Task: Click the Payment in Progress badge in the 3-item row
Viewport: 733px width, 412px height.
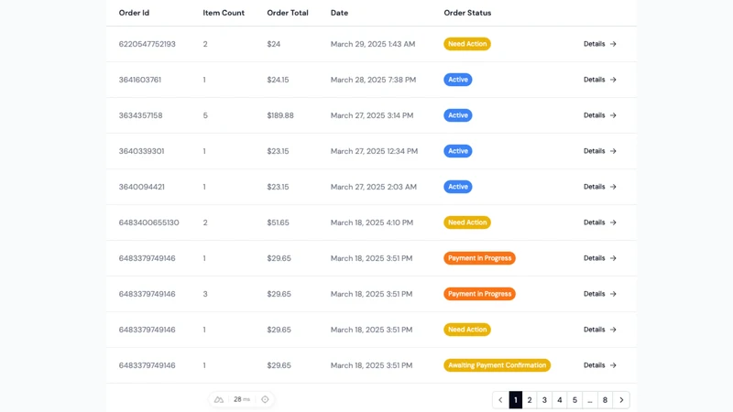Action: point(479,294)
